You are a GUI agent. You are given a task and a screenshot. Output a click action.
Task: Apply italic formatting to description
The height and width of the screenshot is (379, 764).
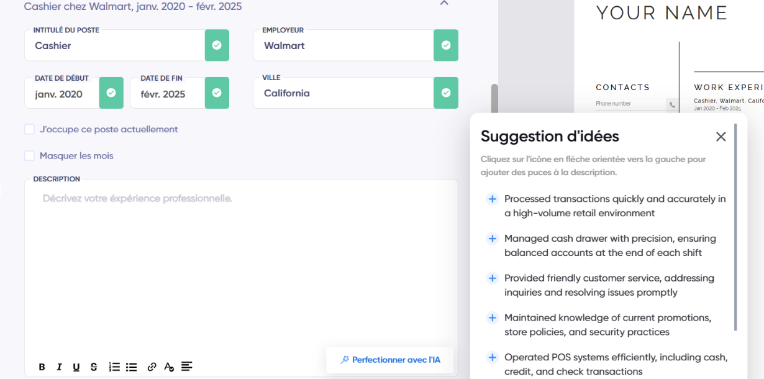tap(59, 367)
